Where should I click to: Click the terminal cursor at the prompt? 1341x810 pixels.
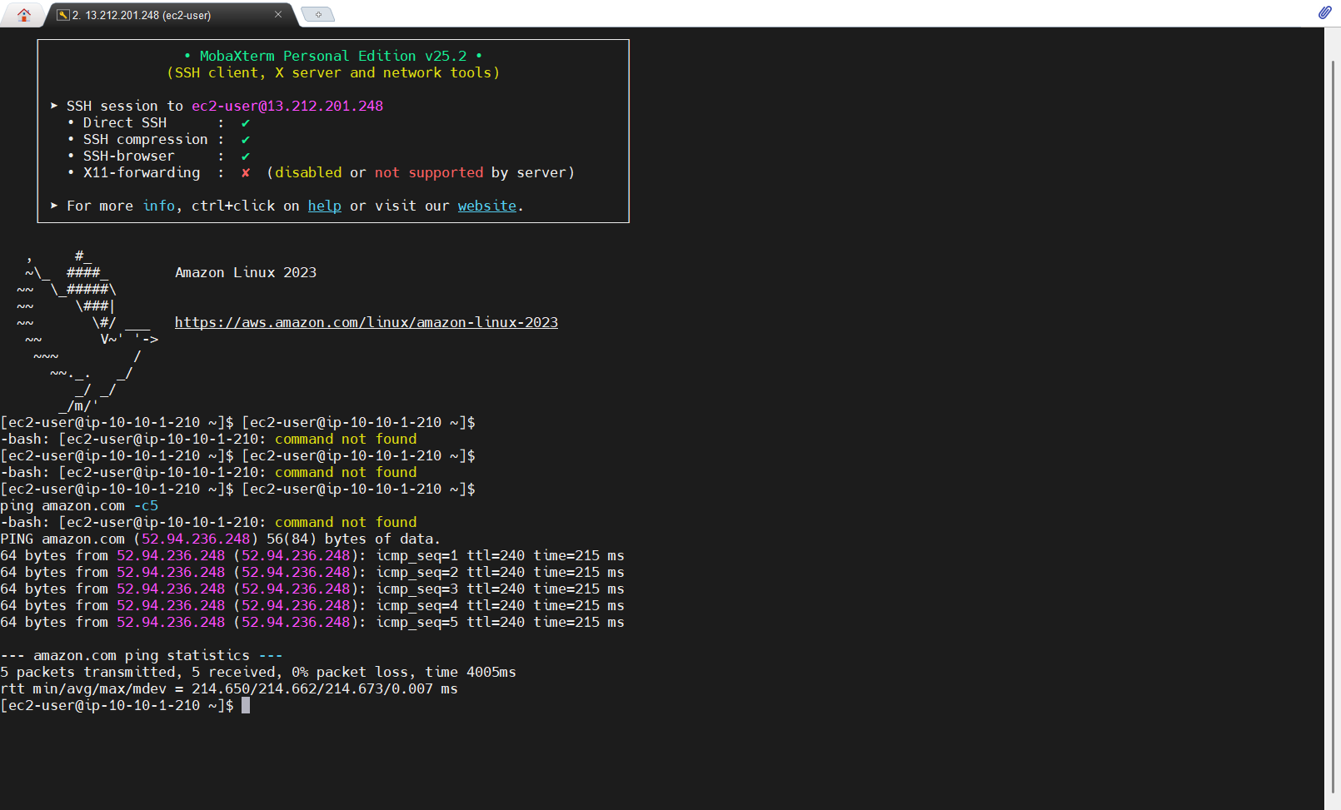(246, 706)
